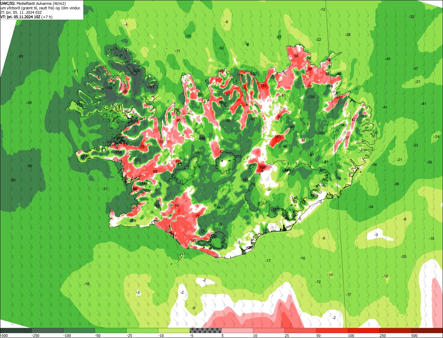Click the '-29' value north of Iceland

[188, 36]
